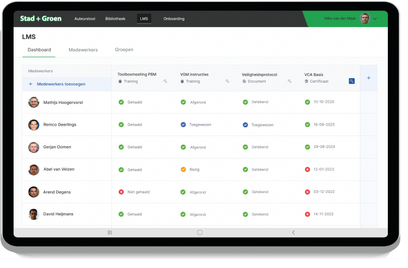Open Mathijs Hoogervorst's avatar
Image resolution: width=408 pixels, height=268 pixels.
pos(34,102)
